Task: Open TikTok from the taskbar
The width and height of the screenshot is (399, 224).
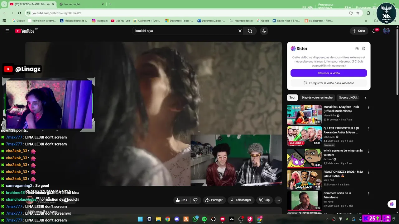Action: [250, 219]
